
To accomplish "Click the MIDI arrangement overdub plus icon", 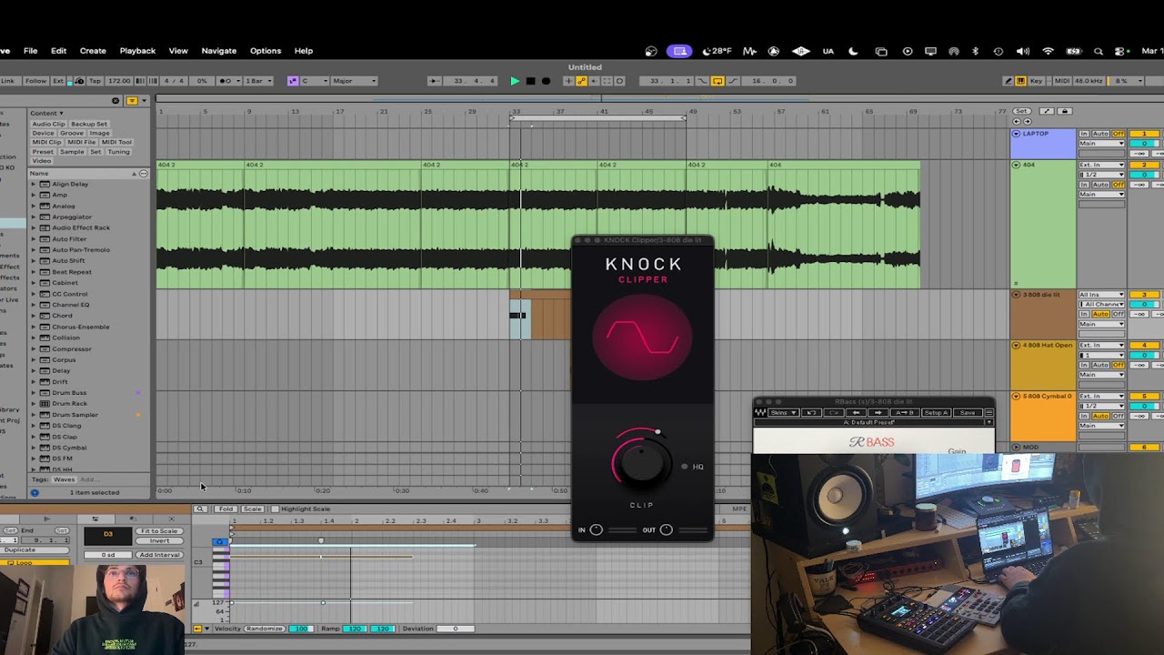I will (x=568, y=81).
